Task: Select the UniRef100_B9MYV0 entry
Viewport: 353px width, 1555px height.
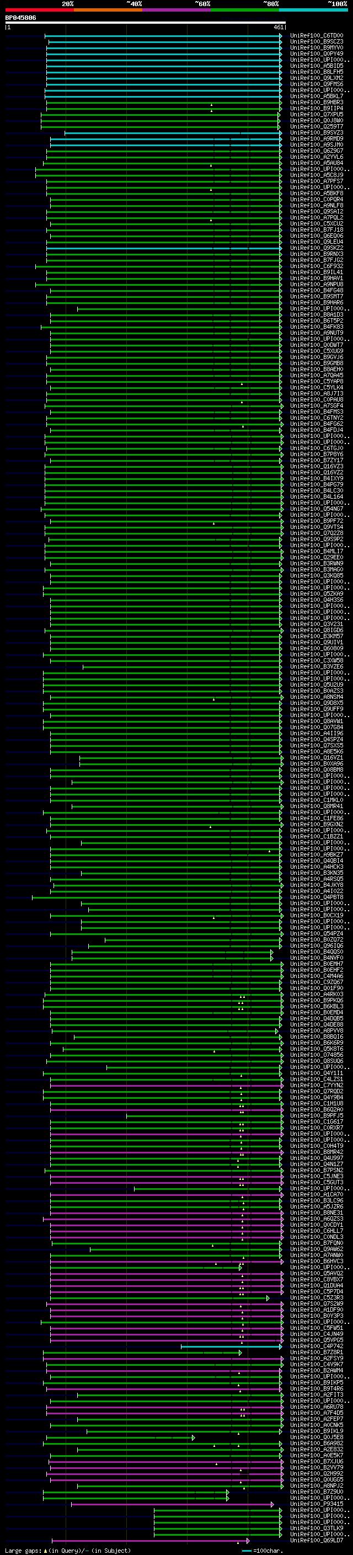Action: (316, 47)
